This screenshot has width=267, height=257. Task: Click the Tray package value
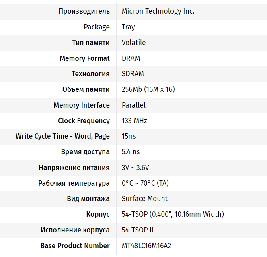(128, 27)
